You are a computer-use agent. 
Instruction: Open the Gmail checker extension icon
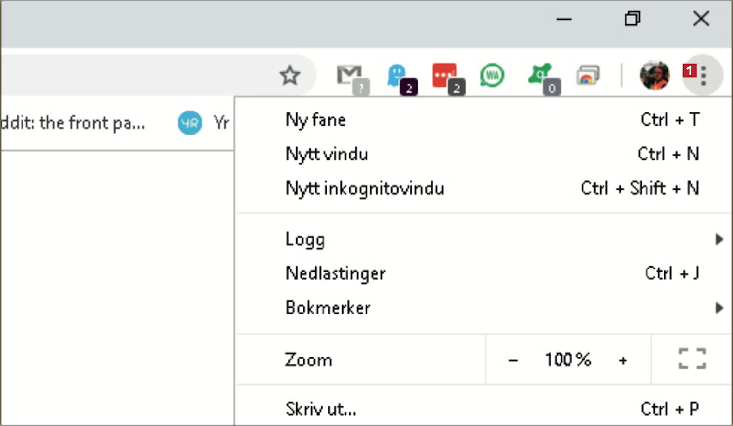(x=350, y=77)
